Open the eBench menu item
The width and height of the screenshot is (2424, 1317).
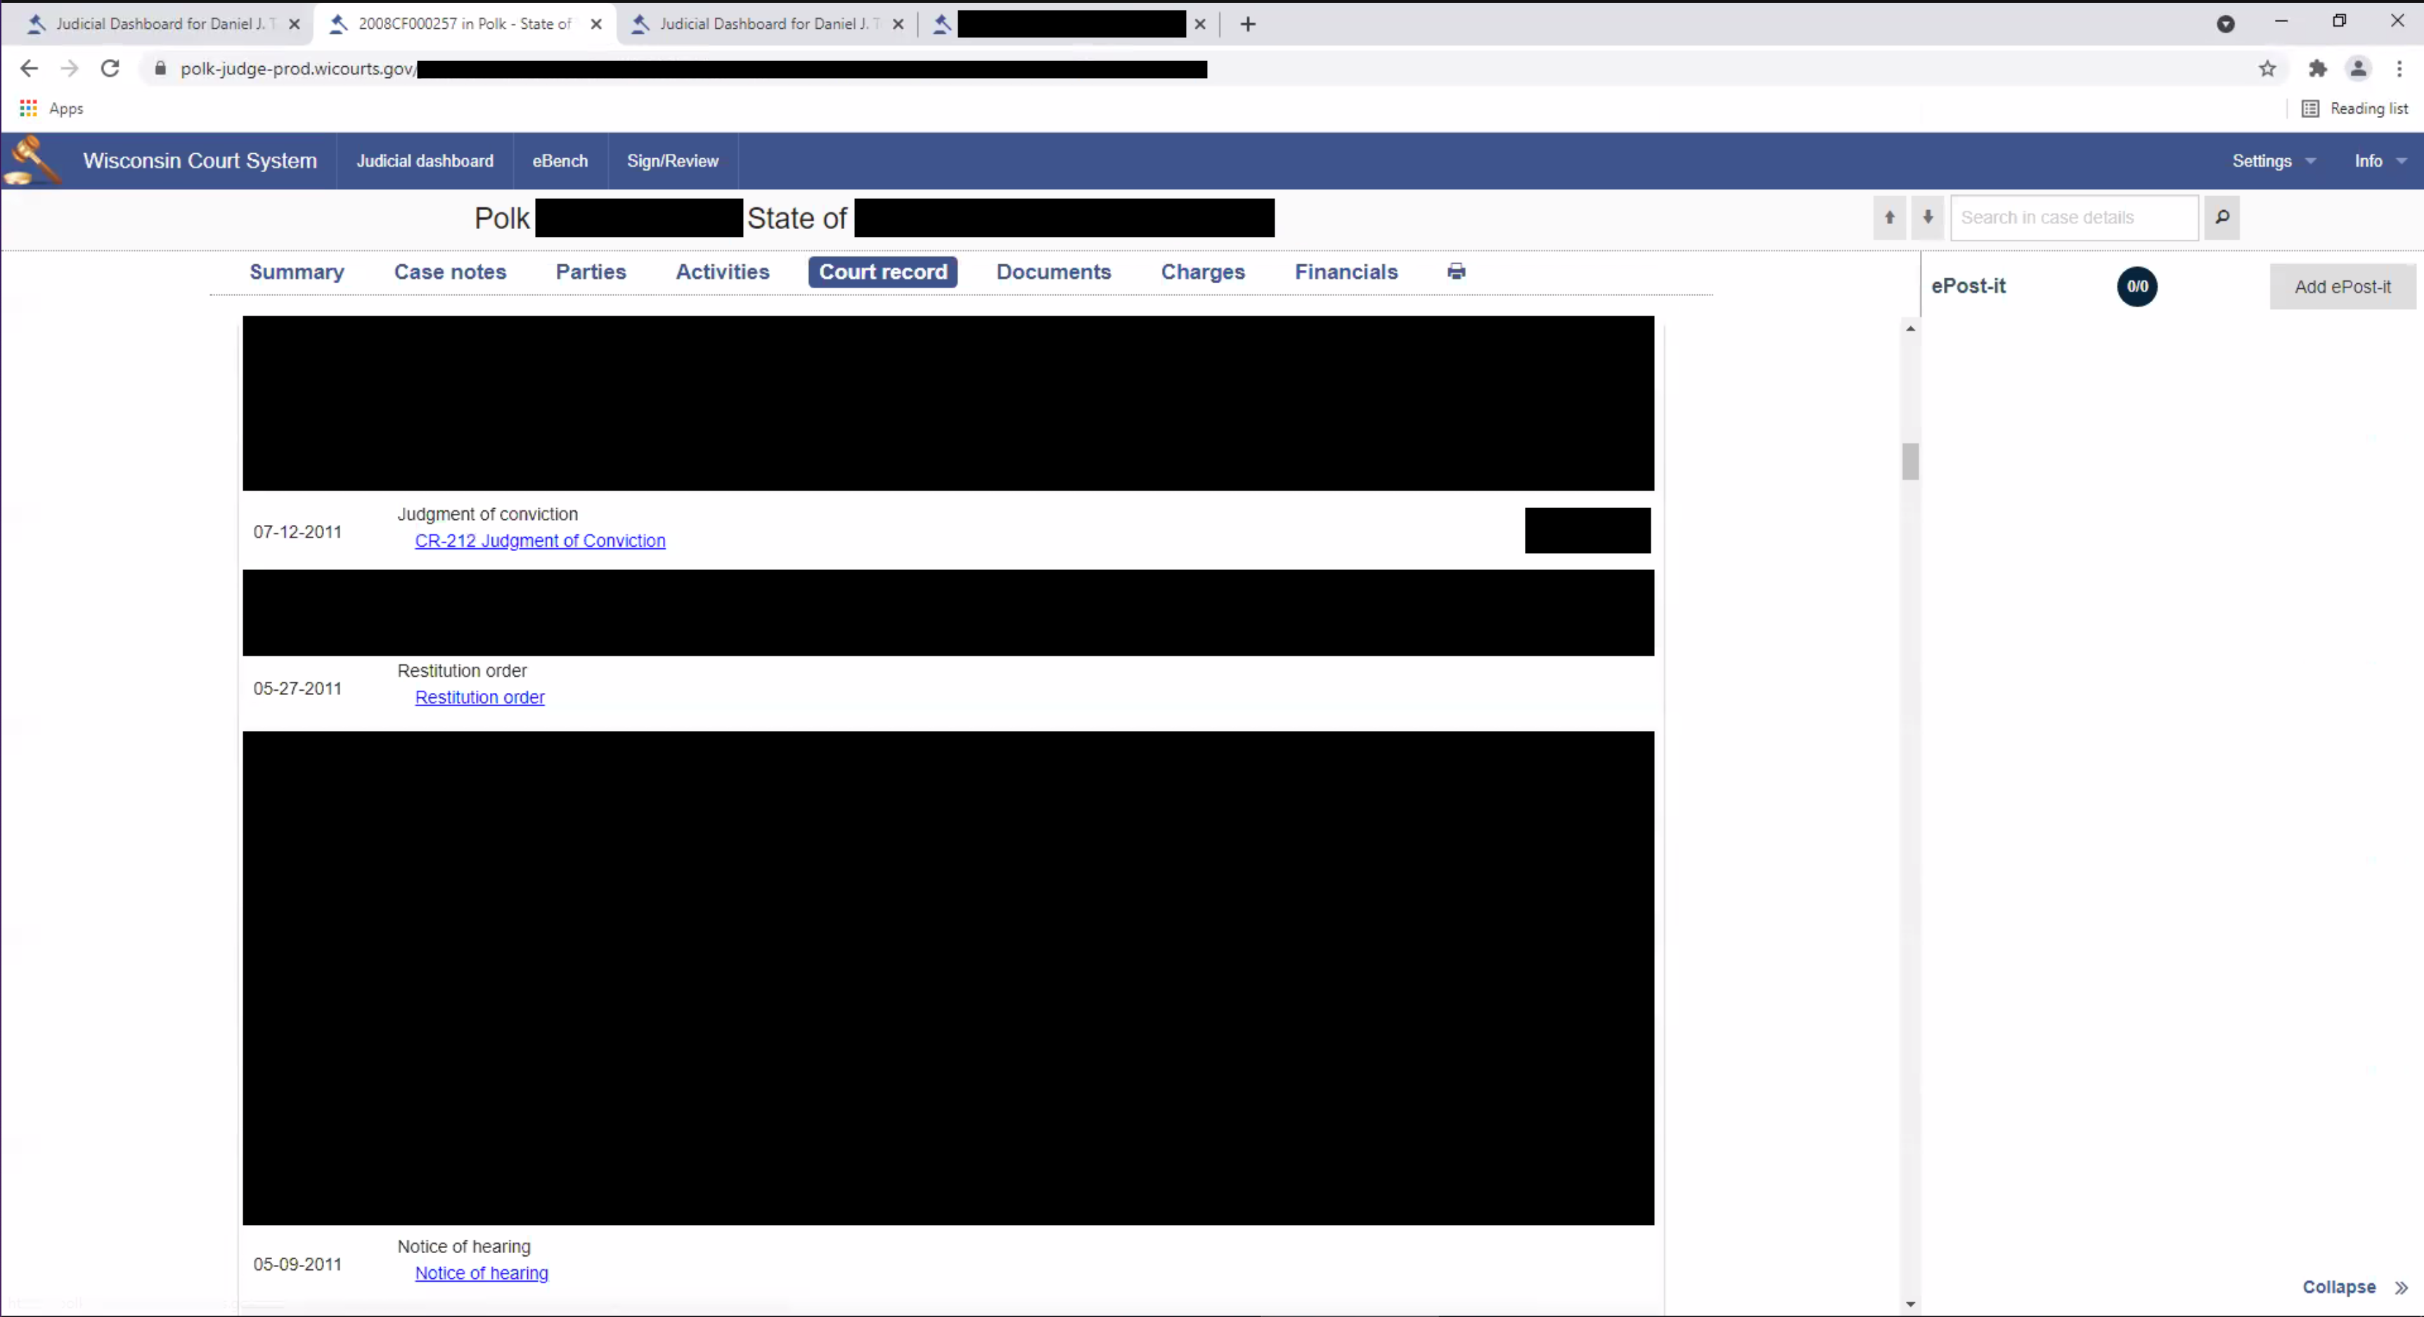[560, 161]
